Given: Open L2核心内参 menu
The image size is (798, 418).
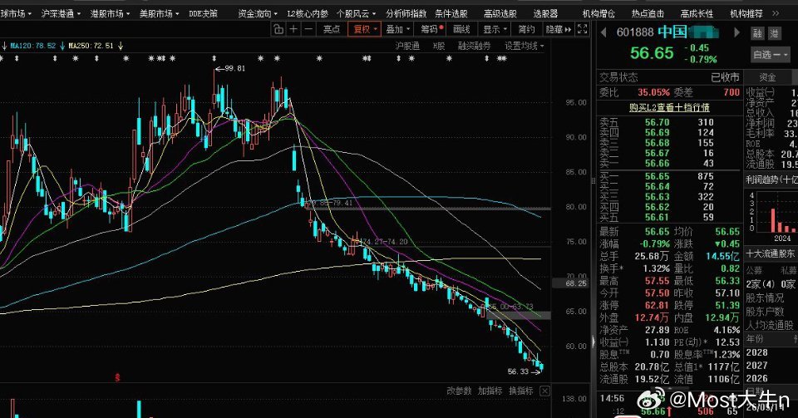Looking at the screenshot, I should [x=308, y=14].
